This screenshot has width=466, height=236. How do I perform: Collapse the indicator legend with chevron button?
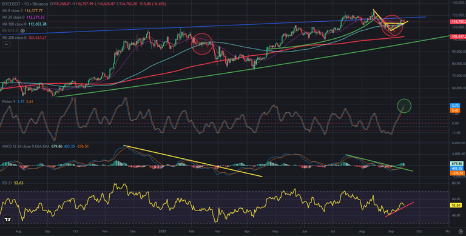point(6,44)
